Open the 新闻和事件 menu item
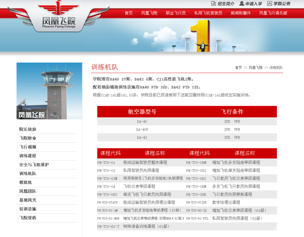Image resolution: width=304 pixels, height=237 pixels. pyautogui.click(x=241, y=13)
